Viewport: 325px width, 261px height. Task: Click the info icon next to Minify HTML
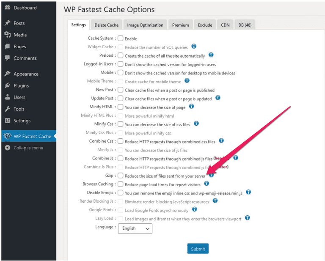click(191, 107)
